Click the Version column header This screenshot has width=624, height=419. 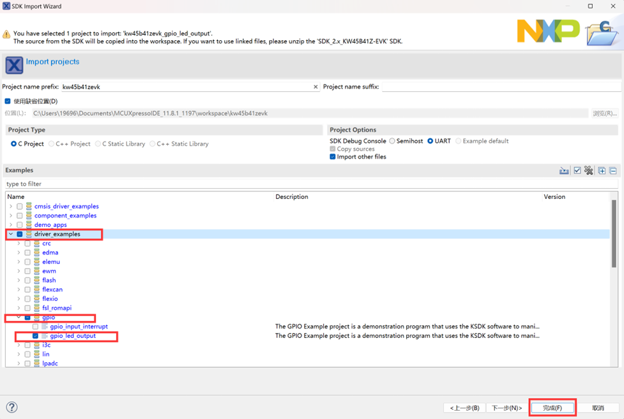(x=554, y=197)
